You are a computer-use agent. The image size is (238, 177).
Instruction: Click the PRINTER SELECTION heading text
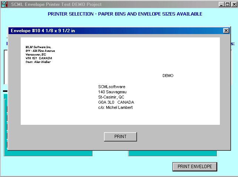tap(125, 14)
